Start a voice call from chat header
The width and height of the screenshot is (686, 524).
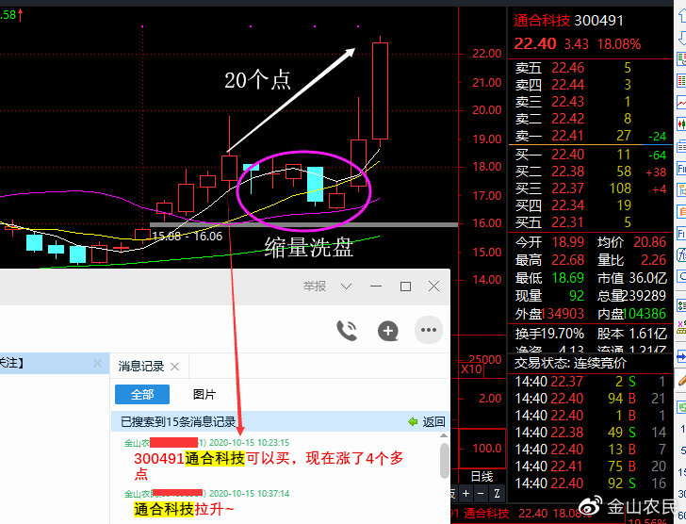347,331
